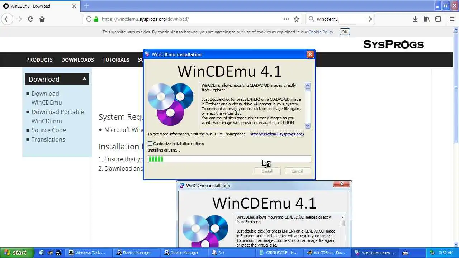Click the magnifier icon in the search box
The image size is (459, 258).
pos(311,19)
